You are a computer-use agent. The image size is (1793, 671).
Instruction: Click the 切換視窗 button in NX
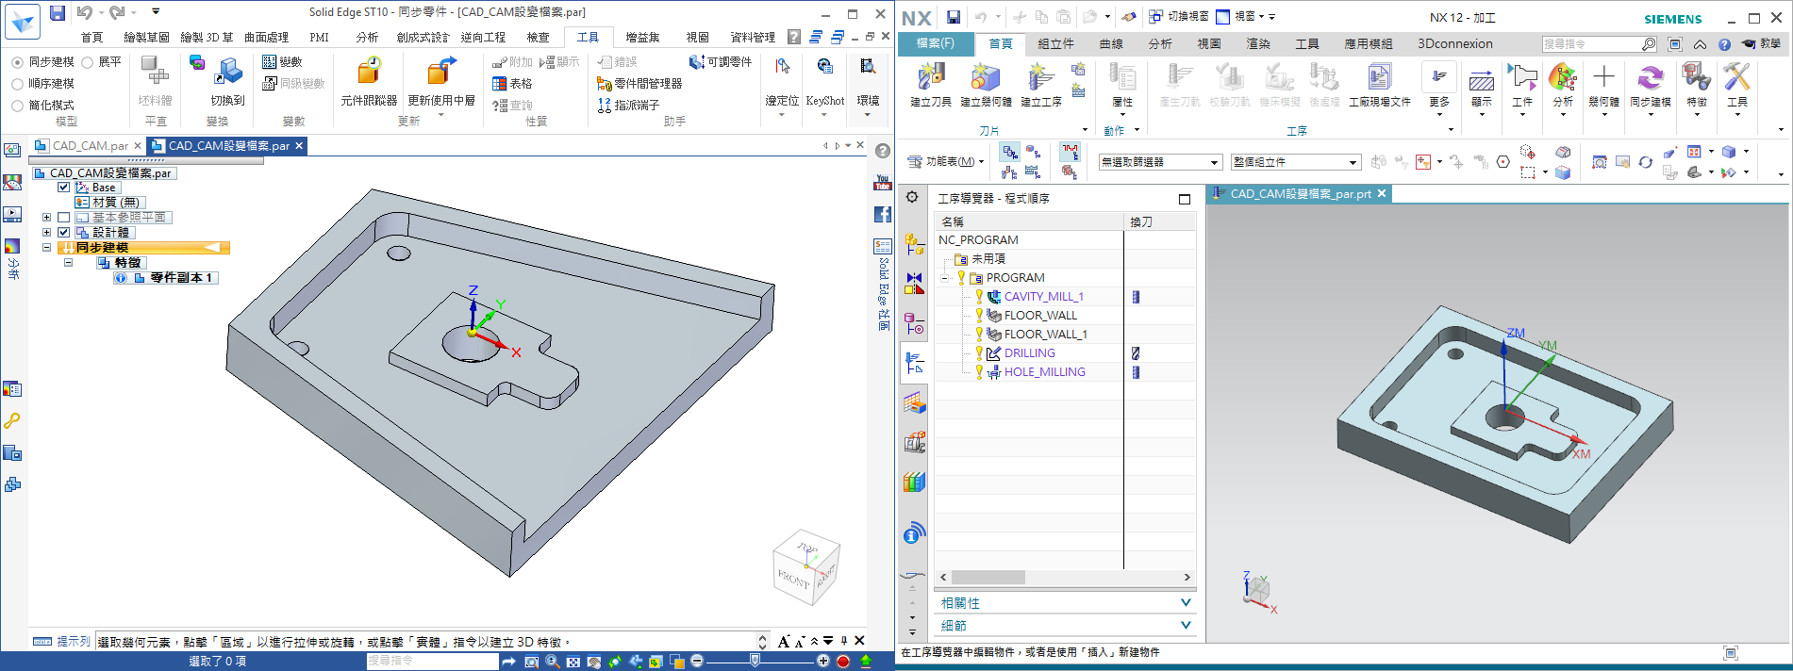coord(1178,17)
